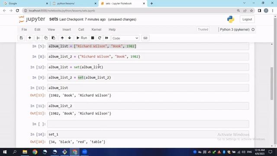
Task: Click Out[13] output text
Action: 80,95
